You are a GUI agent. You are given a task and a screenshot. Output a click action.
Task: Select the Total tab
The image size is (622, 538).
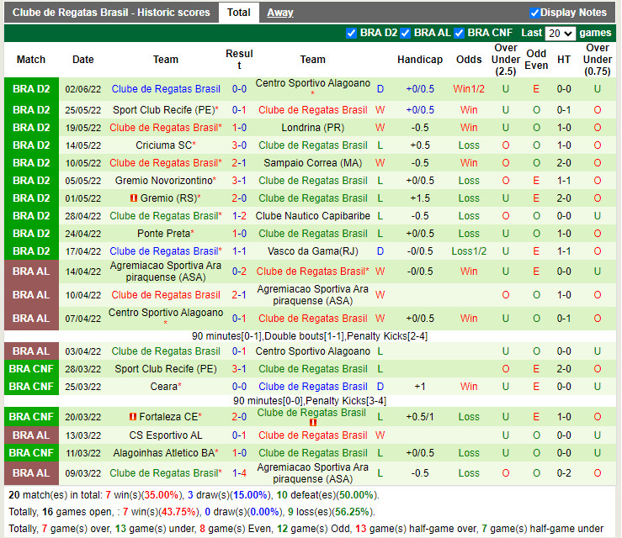tap(238, 13)
